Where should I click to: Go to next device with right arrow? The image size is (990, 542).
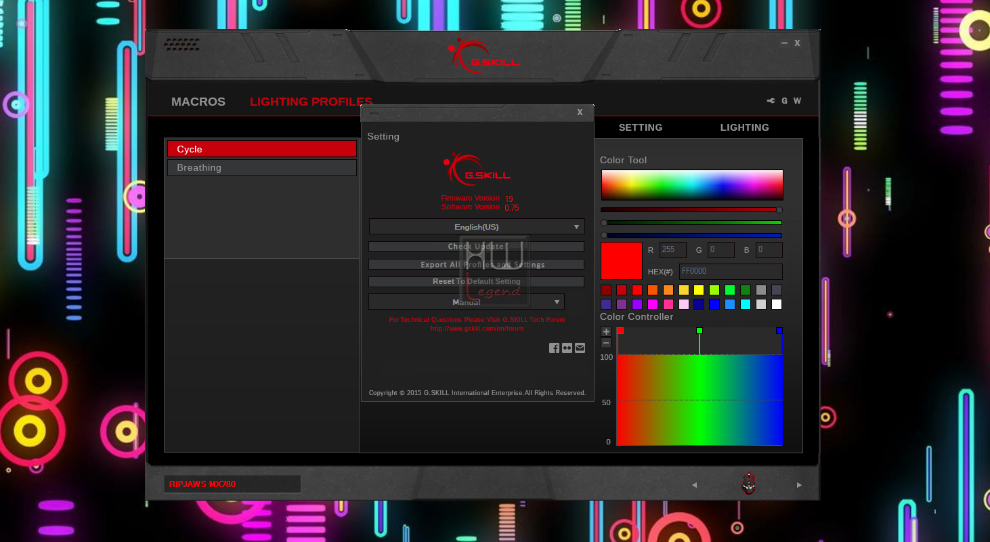799,485
